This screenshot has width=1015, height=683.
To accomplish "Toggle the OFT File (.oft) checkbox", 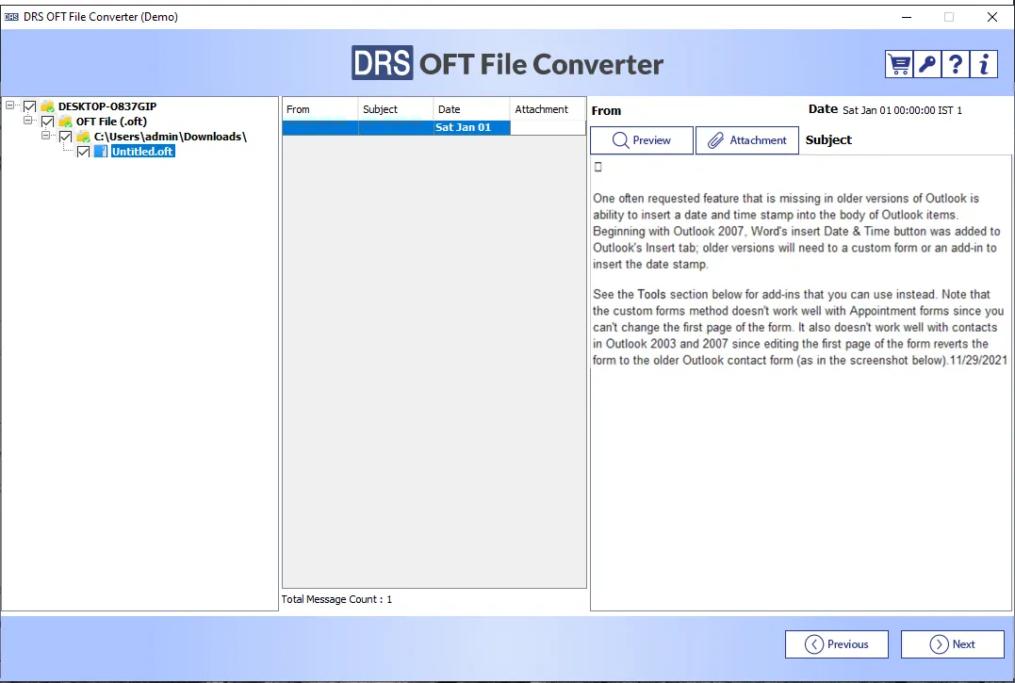I will 47,122.
